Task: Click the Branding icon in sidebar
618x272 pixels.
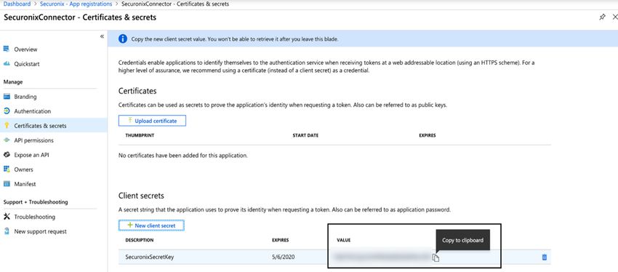Action: tap(7, 97)
